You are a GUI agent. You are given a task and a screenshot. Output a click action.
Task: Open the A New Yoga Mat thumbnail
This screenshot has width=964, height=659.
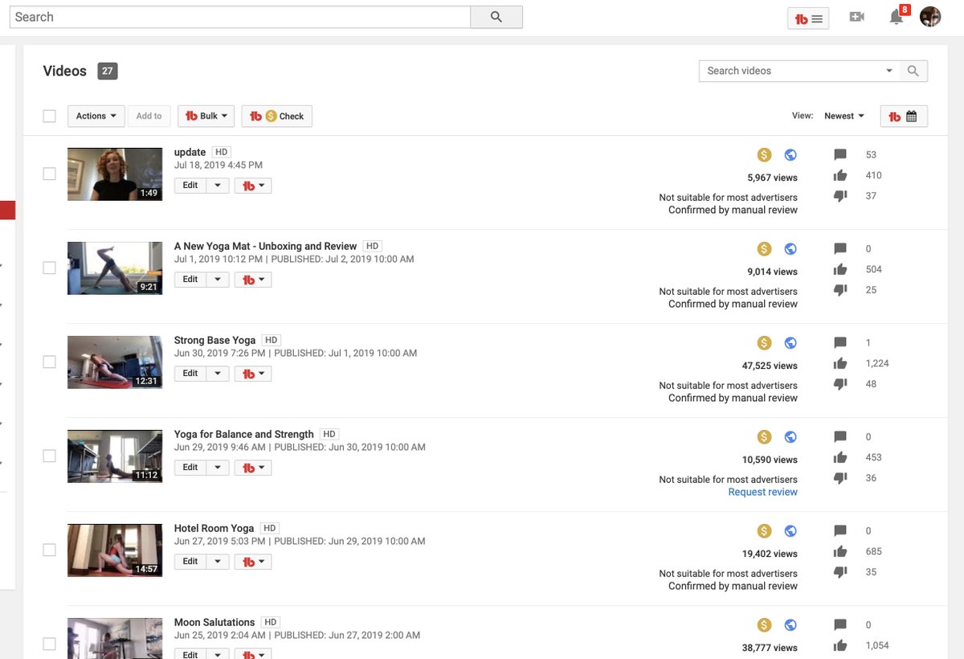click(115, 268)
